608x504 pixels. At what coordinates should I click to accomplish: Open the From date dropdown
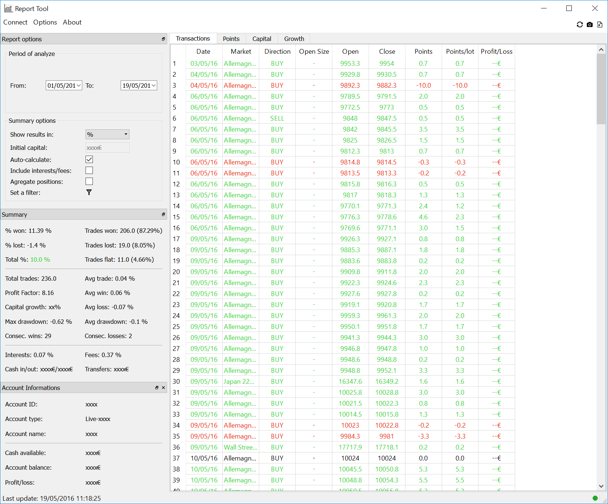coord(79,86)
